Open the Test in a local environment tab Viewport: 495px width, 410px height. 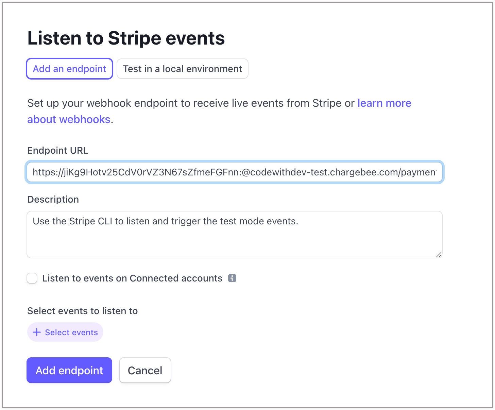click(x=182, y=69)
